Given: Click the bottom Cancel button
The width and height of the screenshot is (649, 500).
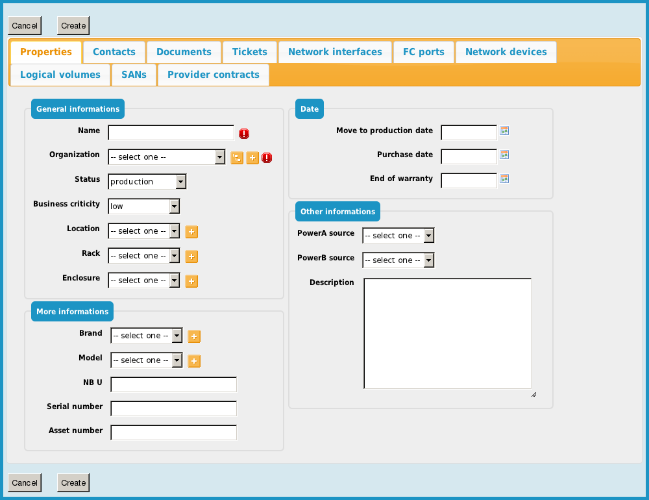Looking at the screenshot, I should pyautogui.click(x=25, y=482).
